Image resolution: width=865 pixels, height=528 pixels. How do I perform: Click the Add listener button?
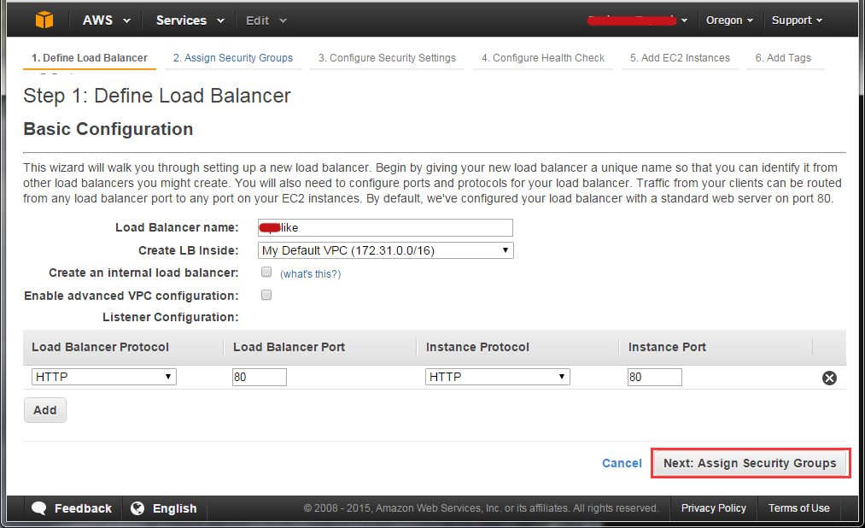click(x=45, y=410)
